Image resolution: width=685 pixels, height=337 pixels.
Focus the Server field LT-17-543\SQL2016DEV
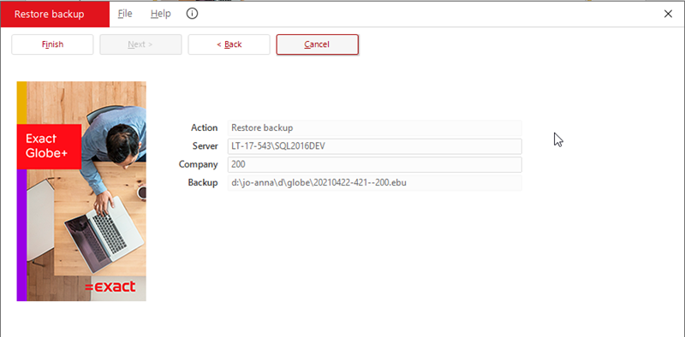click(375, 146)
